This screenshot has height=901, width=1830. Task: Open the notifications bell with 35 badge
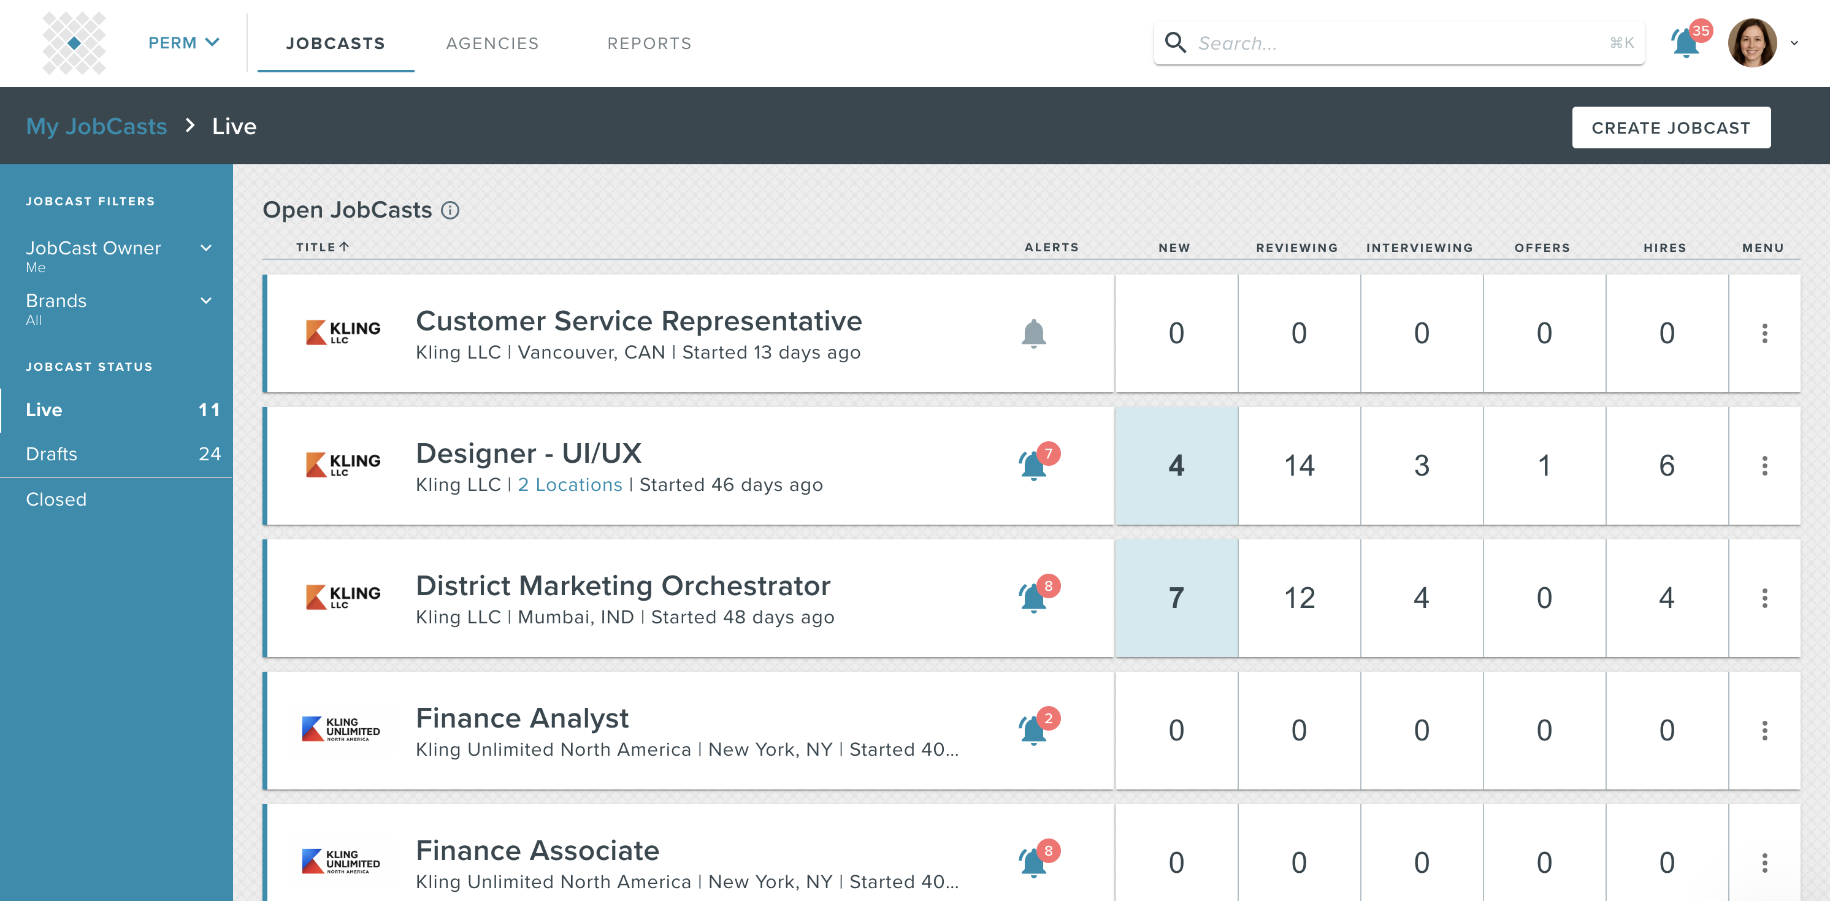point(1686,44)
